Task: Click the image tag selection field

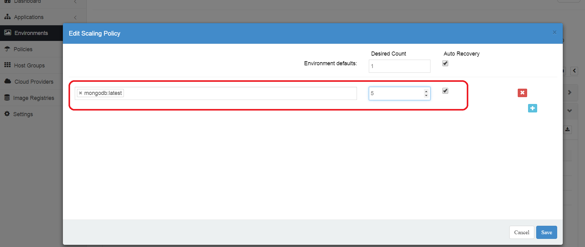Action: click(x=216, y=93)
